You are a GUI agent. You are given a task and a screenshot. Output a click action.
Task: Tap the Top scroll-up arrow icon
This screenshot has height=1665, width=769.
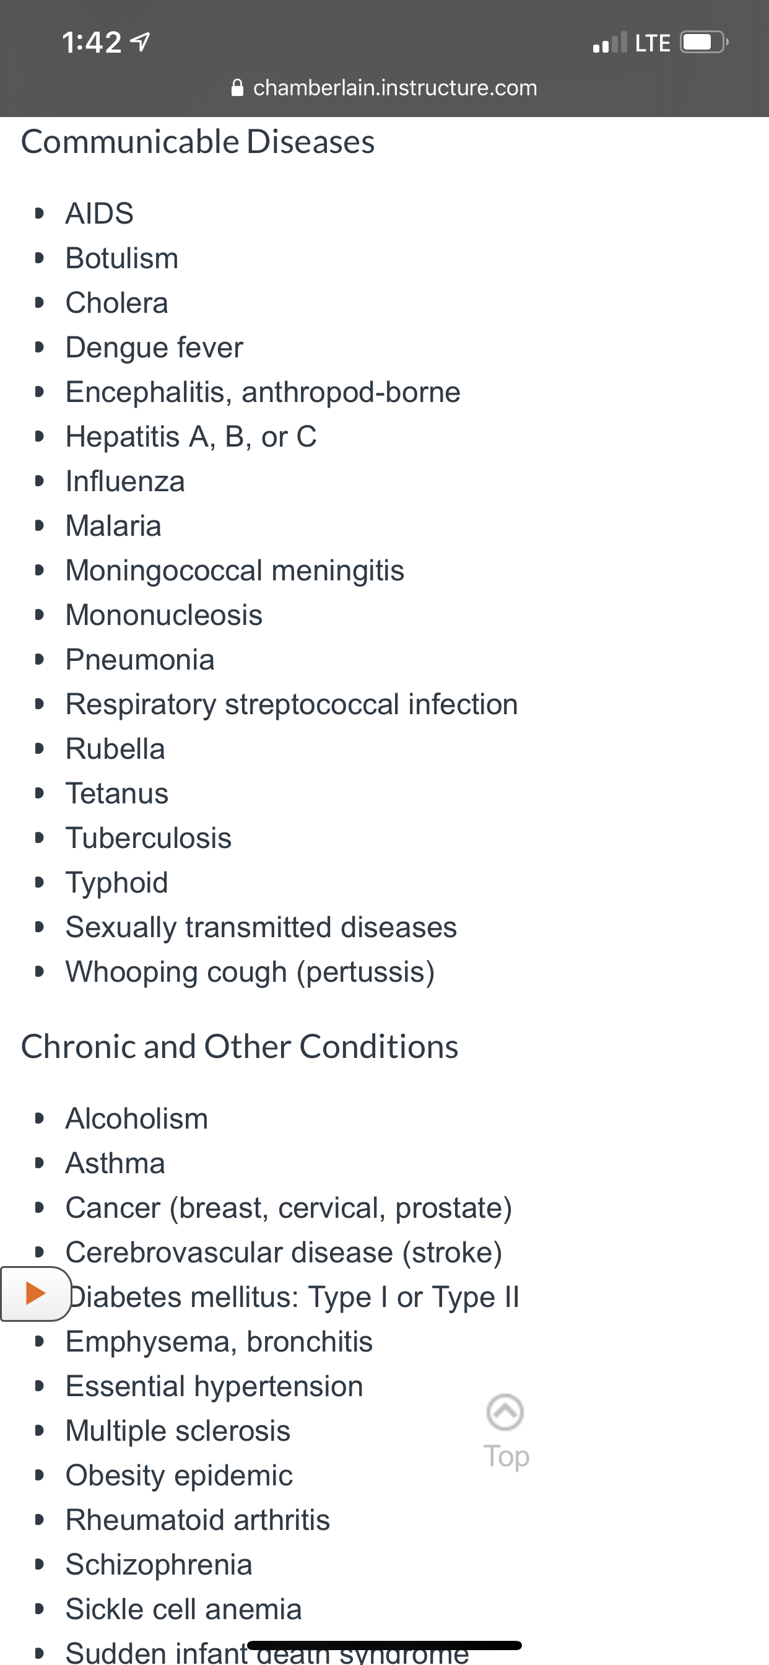(505, 1412)
